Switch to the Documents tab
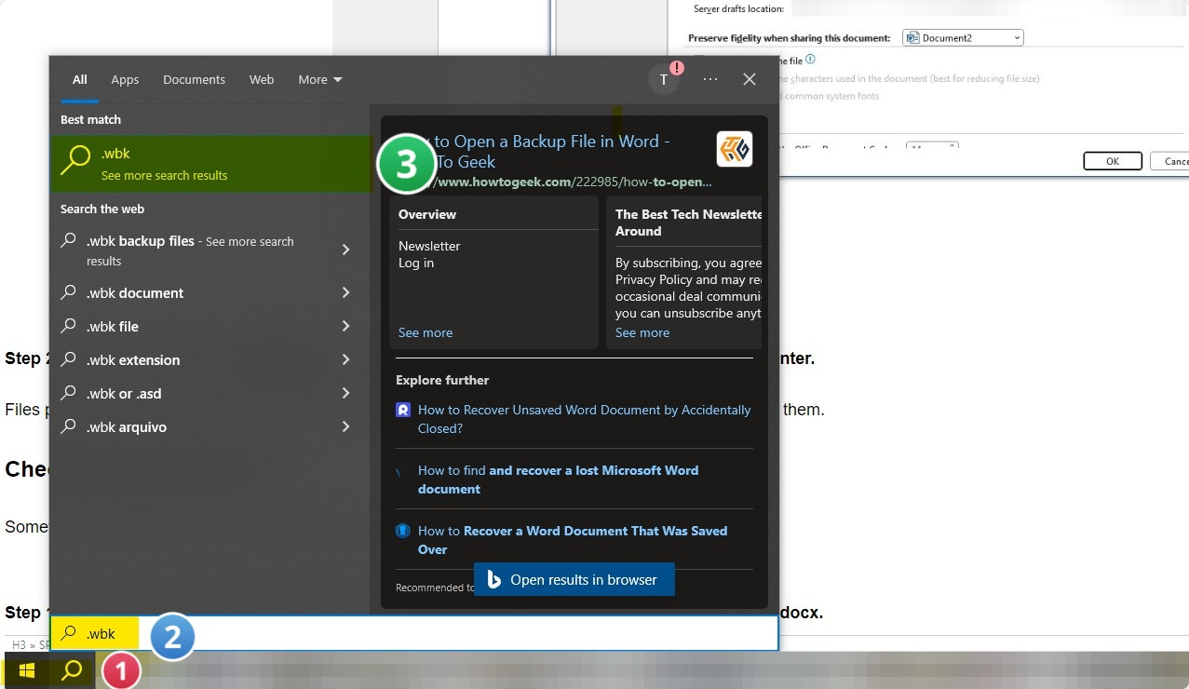 (x=194, y=80)
